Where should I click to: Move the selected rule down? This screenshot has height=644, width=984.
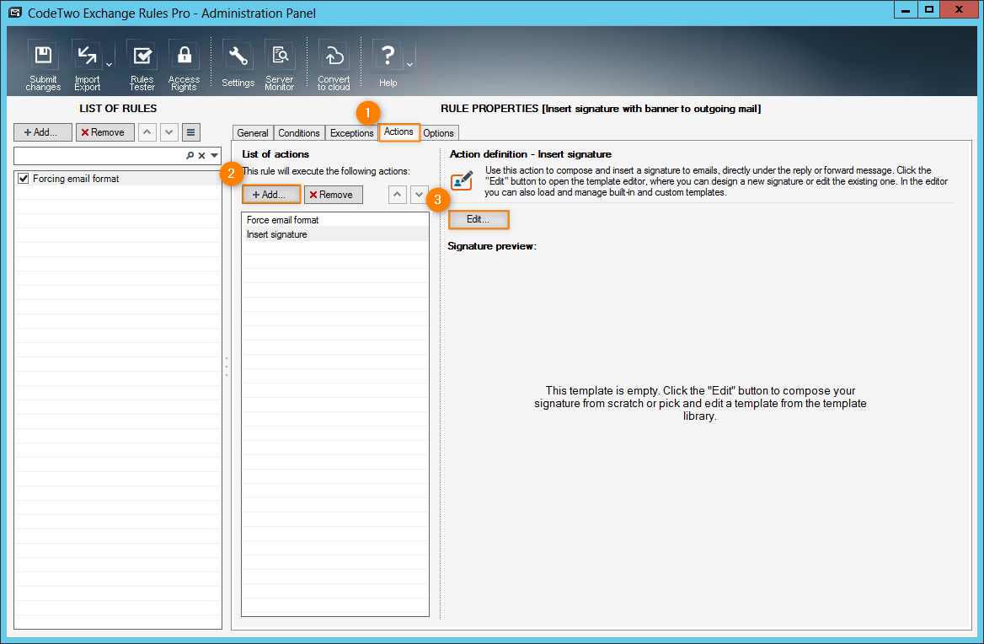pyautogui.click(x=168, y=132)
